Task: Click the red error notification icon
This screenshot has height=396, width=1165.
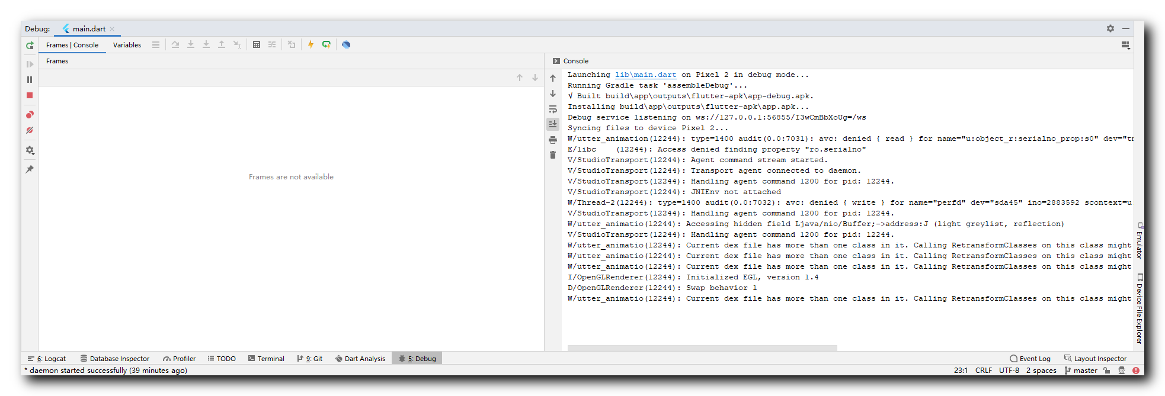Action: click(1136, 371)
